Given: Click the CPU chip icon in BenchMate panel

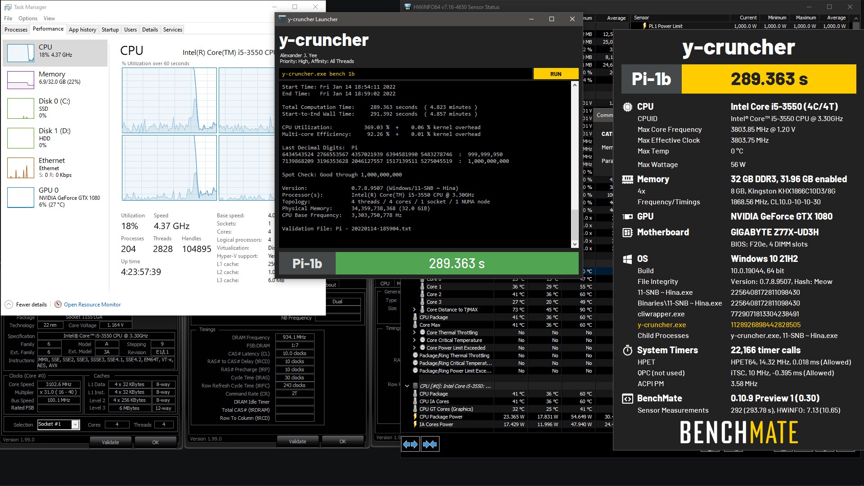Looking at the screenshot, I should click(x=627, y=107).
